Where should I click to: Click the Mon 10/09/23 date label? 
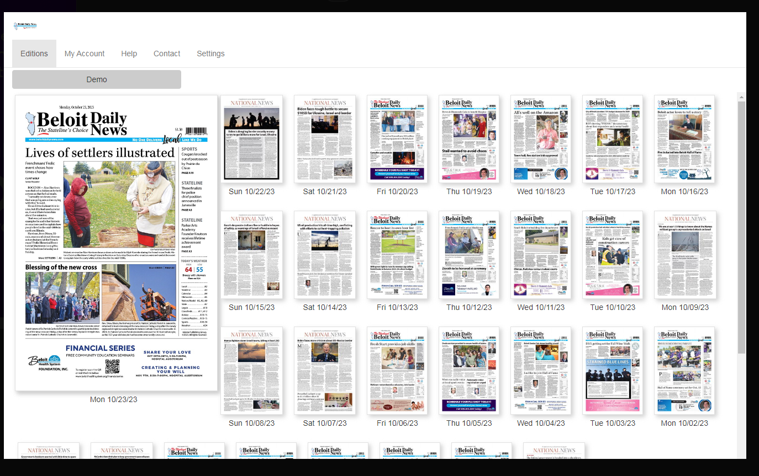[684, 307]
